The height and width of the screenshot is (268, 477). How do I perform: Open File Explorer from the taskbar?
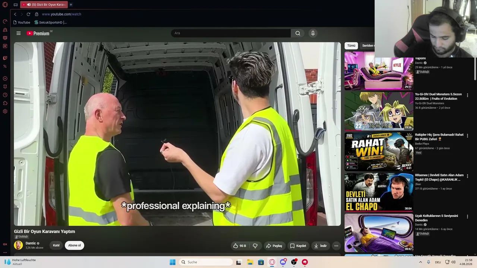click(250, 262)
